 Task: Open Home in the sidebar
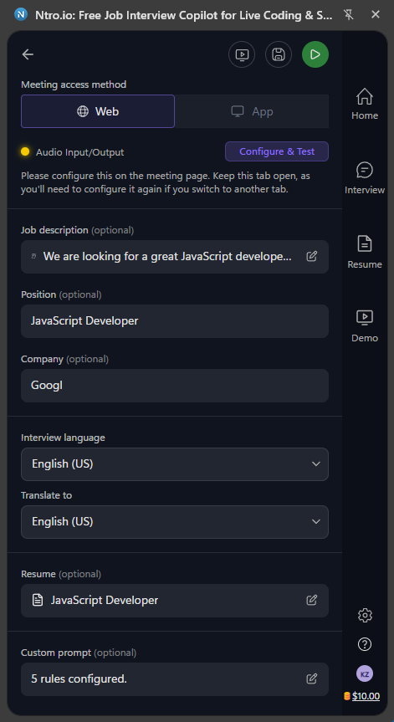365,104
